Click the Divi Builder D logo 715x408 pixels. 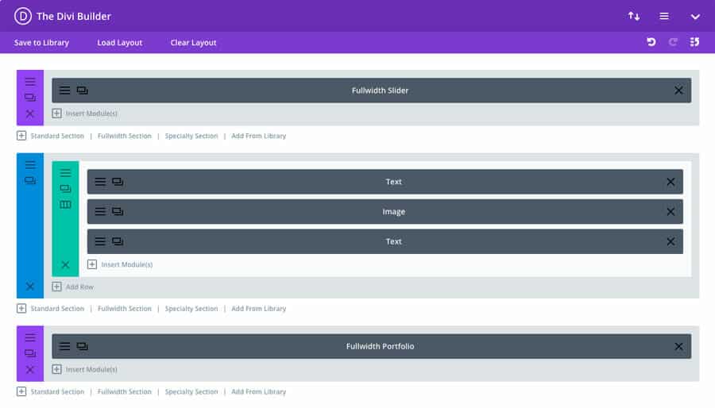click(x=23, y=16)
